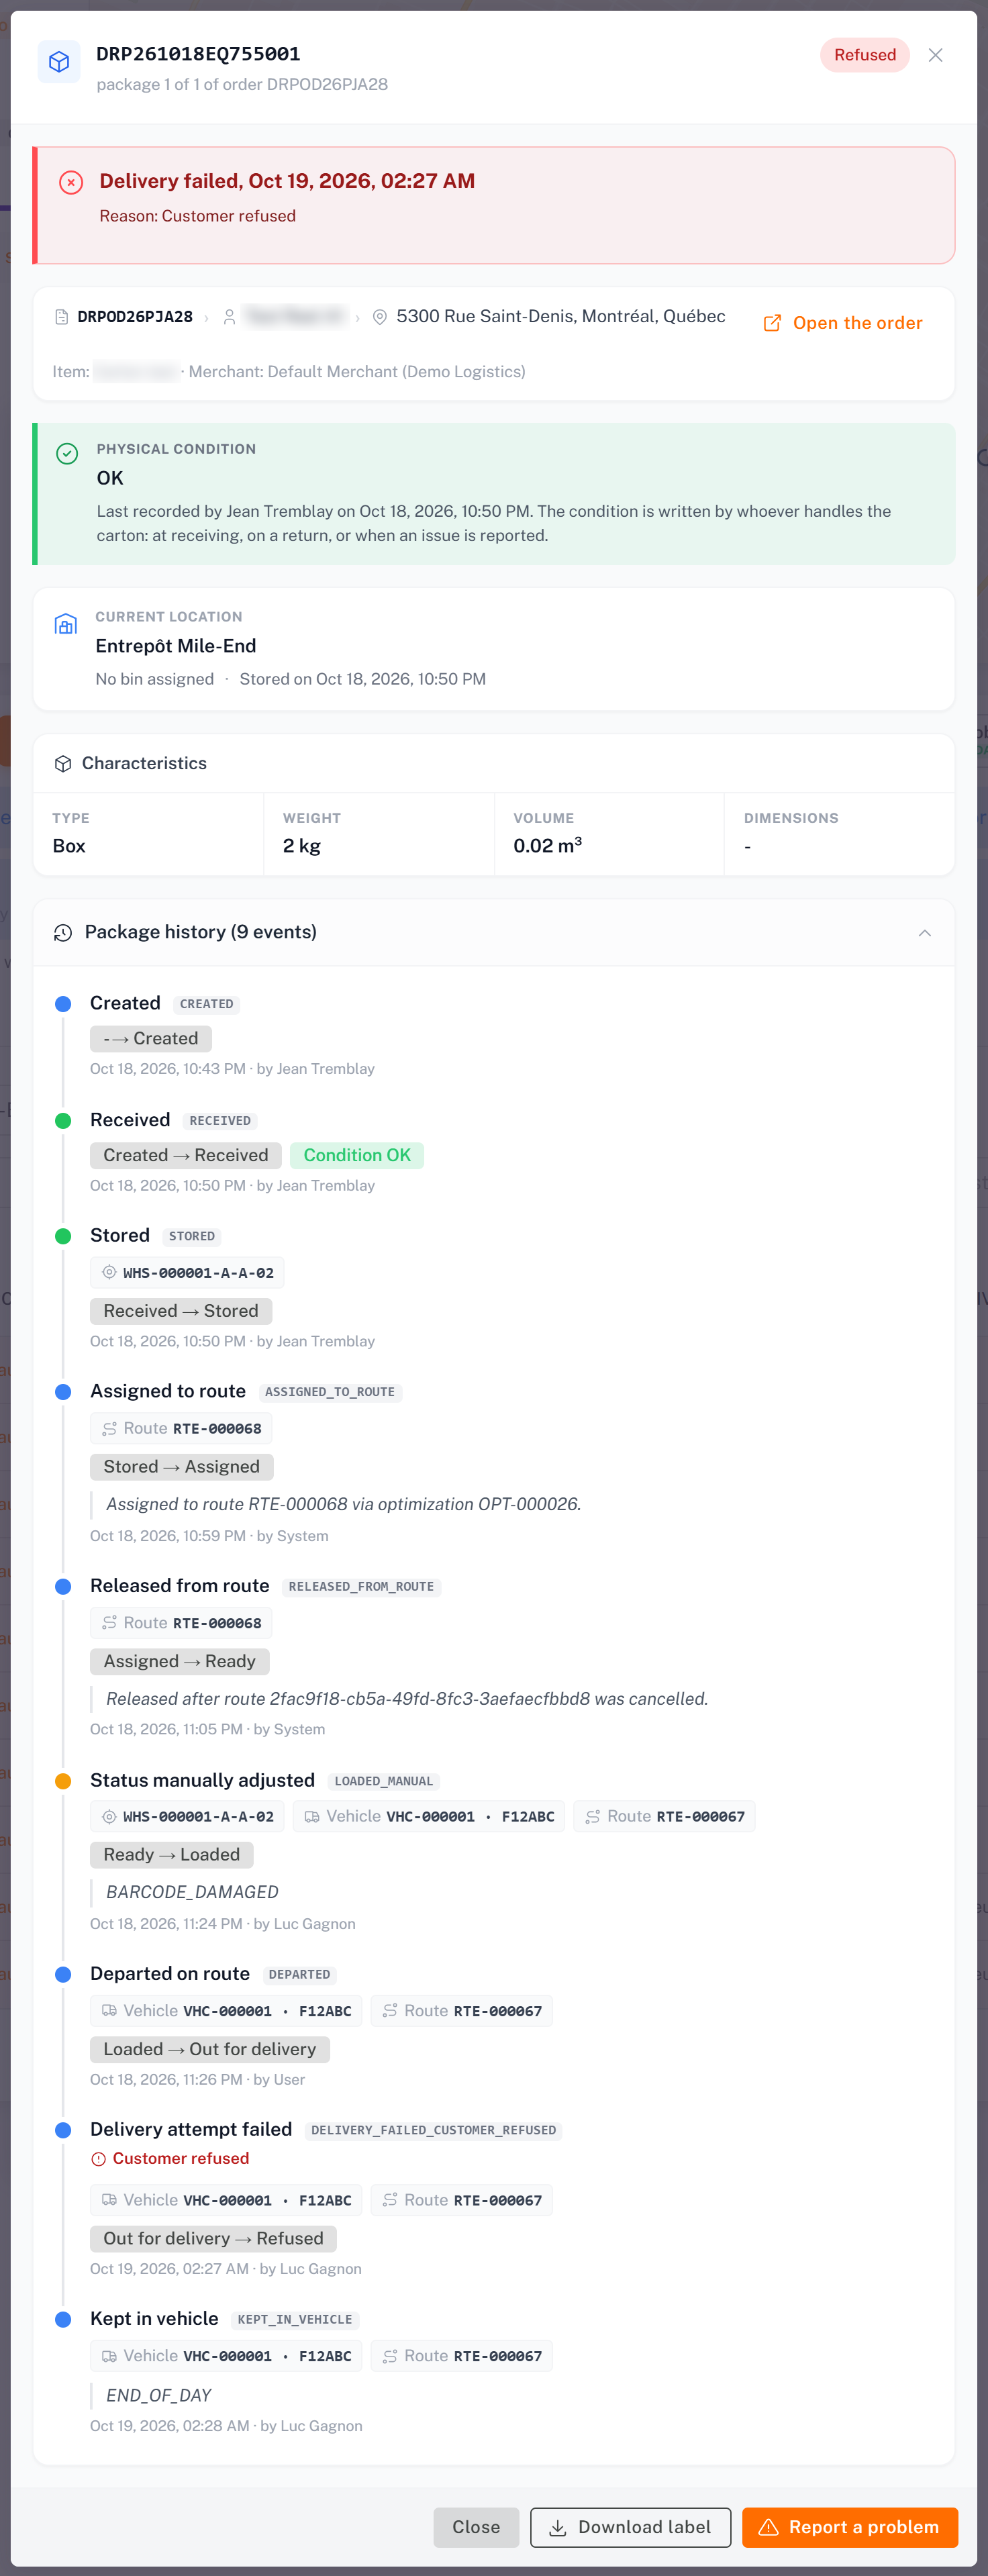Open Route RTE-000068 chip under Assigned to route
988x2576 pixels.
pos(181,1428)
